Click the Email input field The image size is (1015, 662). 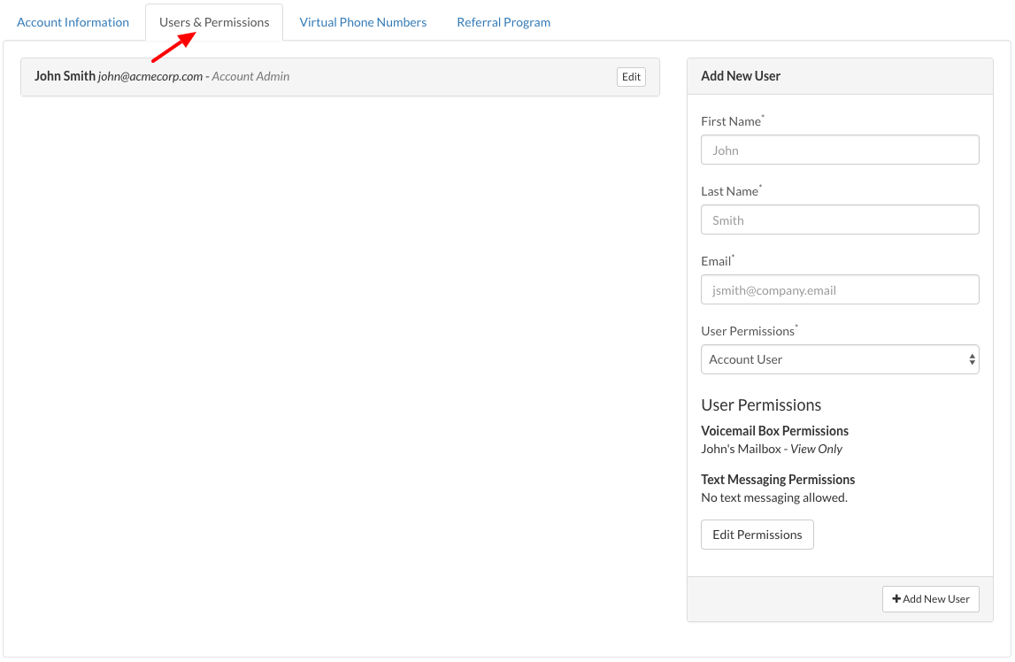(840, 289)
